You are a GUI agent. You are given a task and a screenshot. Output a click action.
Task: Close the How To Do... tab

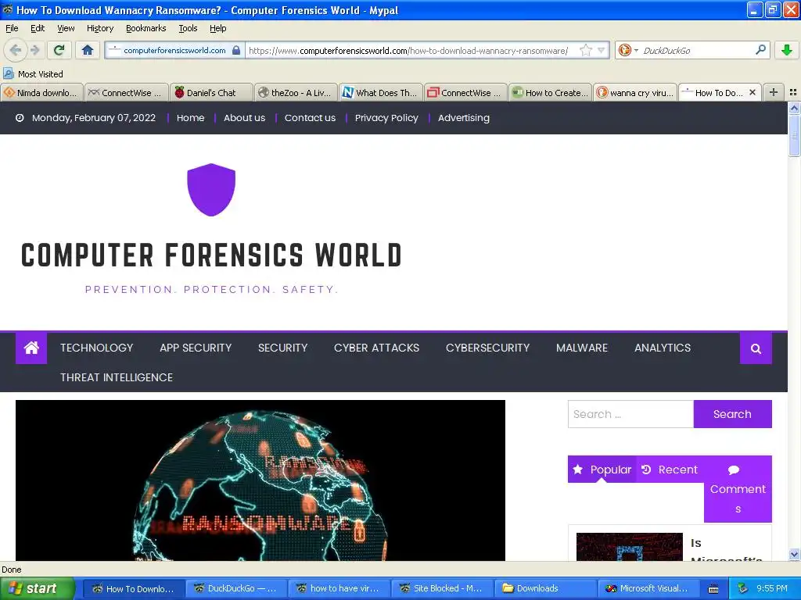click(x=752, y=92)
